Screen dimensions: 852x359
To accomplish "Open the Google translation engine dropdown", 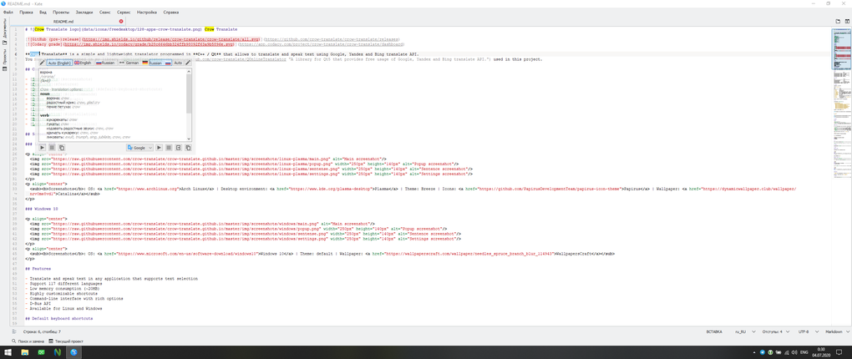I will pos(139,147).
